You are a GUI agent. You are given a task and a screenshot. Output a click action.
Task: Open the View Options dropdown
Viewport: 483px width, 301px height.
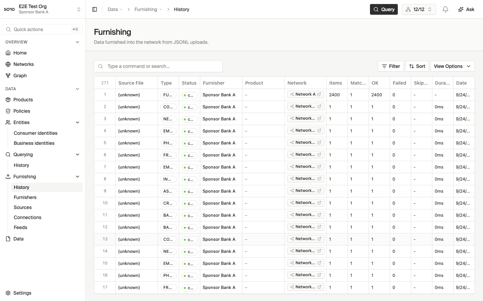[x=452, y=66]
